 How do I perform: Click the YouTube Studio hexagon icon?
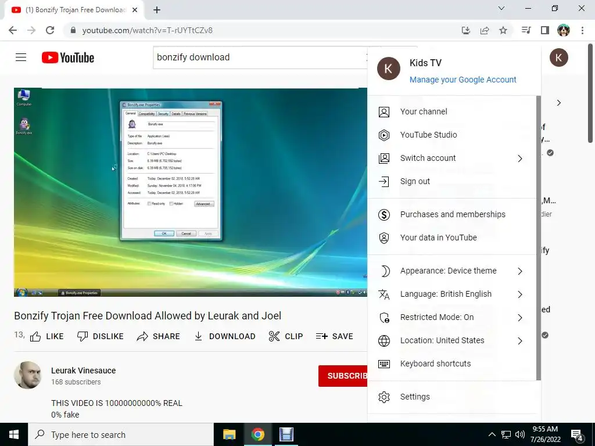point(384,135)
